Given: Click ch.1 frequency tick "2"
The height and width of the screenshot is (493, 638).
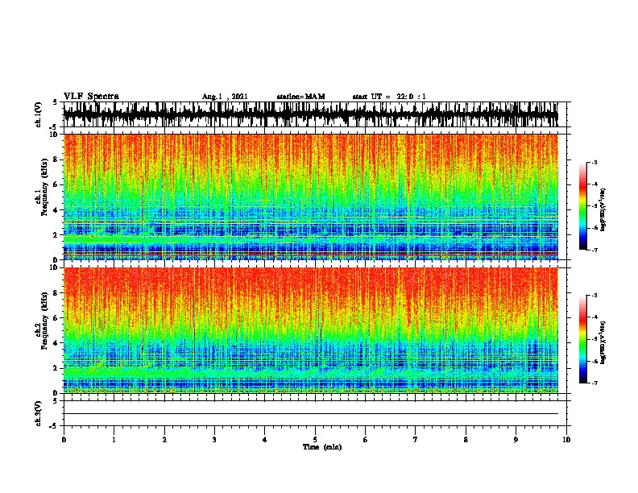Looking at the screenshot, I should tap(56, 234).
